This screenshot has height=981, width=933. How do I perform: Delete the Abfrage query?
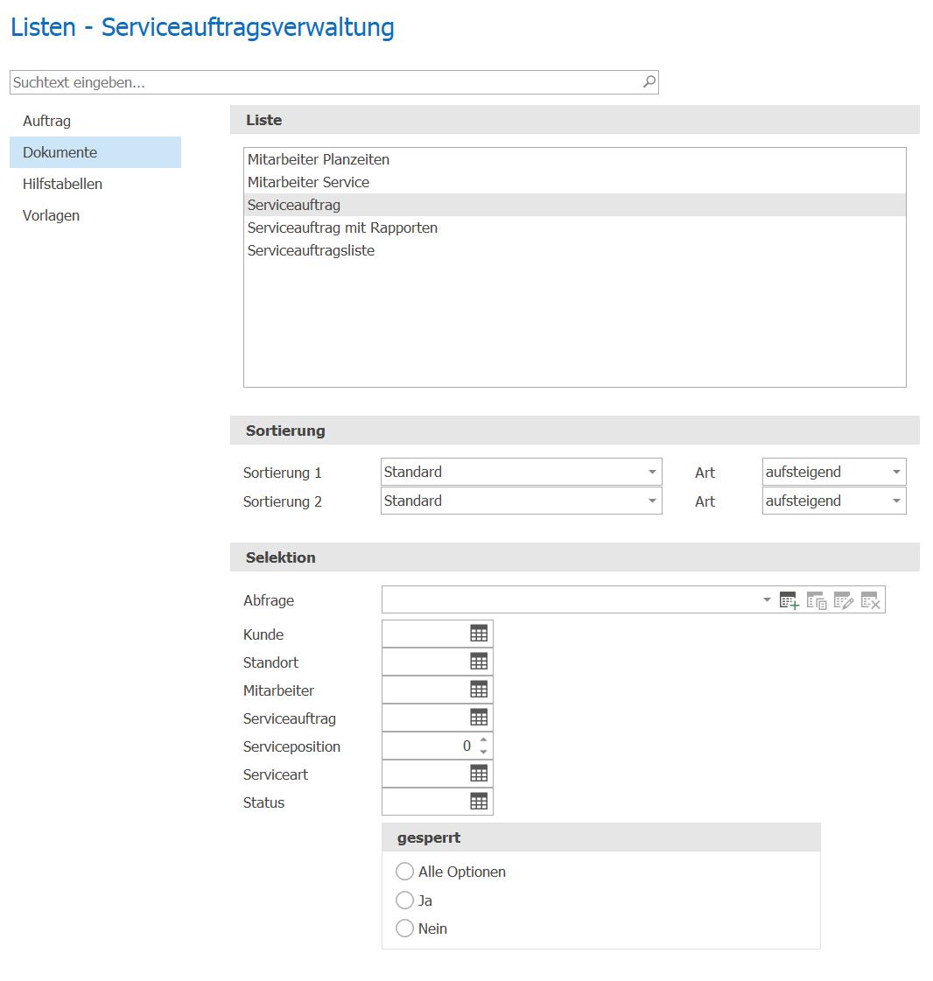[x=871, y=600]
